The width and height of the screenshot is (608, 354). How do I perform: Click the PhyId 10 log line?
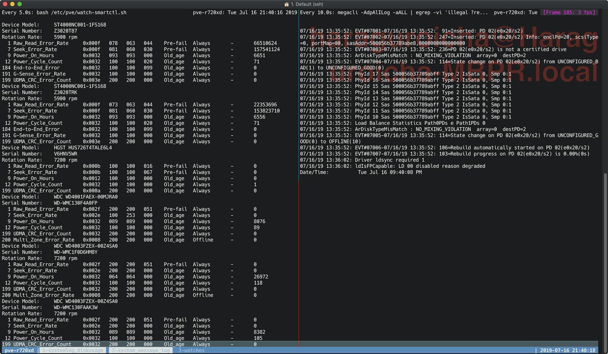tap(406, 117)
